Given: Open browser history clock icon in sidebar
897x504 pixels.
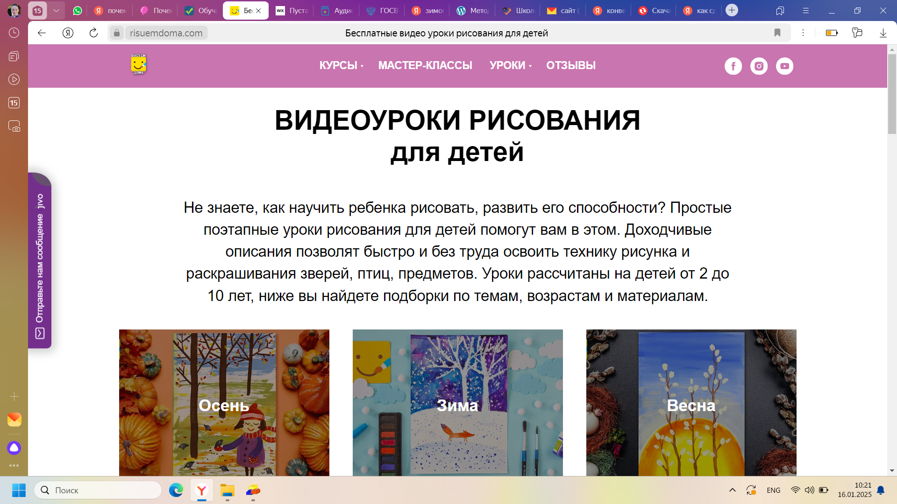Looking at the screenshot, I should click(x=14, y=33).
